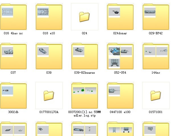The height and width of the screenshot is (136, 171).
Task: Open the 0177001L70A folder
Action: 49,96
